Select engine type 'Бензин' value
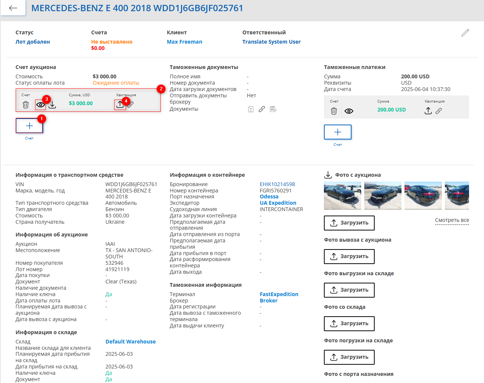The width and height of the screenshot is (484, 383). click(x=115, y=209)
